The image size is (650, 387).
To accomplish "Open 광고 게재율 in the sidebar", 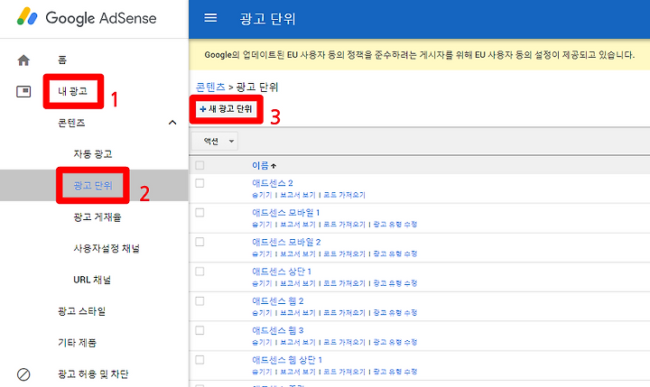I will 97,217.
